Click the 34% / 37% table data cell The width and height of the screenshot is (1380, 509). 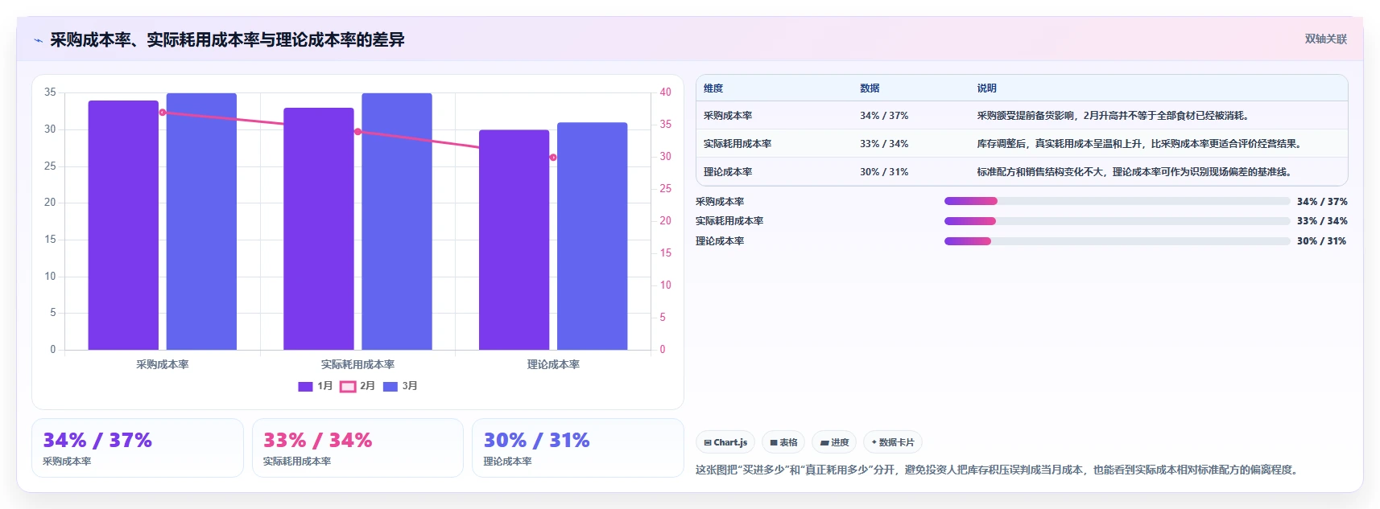click(x=884, y=116)
